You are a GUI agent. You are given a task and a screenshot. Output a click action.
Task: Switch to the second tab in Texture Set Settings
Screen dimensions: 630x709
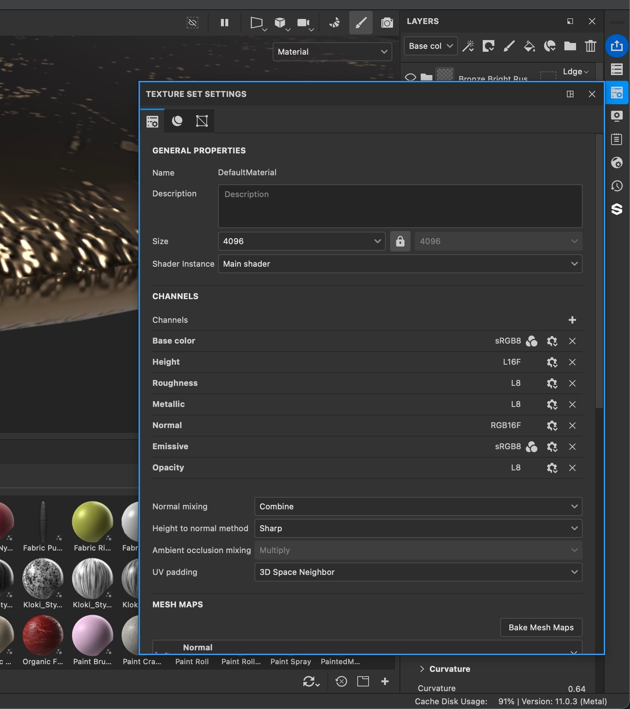[x=177, y=121]
